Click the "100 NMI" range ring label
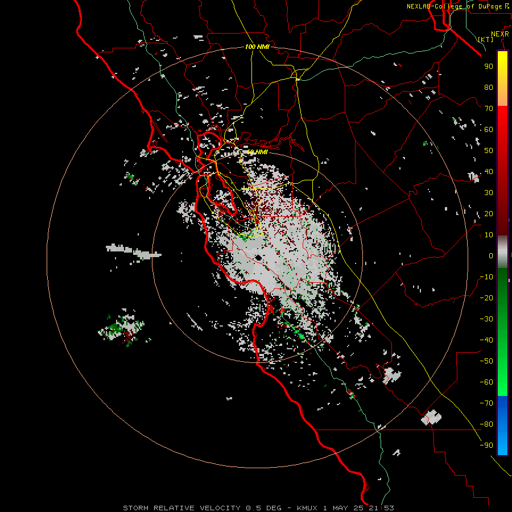The height and width of the screenshot is (512, 512). point(257,47)
